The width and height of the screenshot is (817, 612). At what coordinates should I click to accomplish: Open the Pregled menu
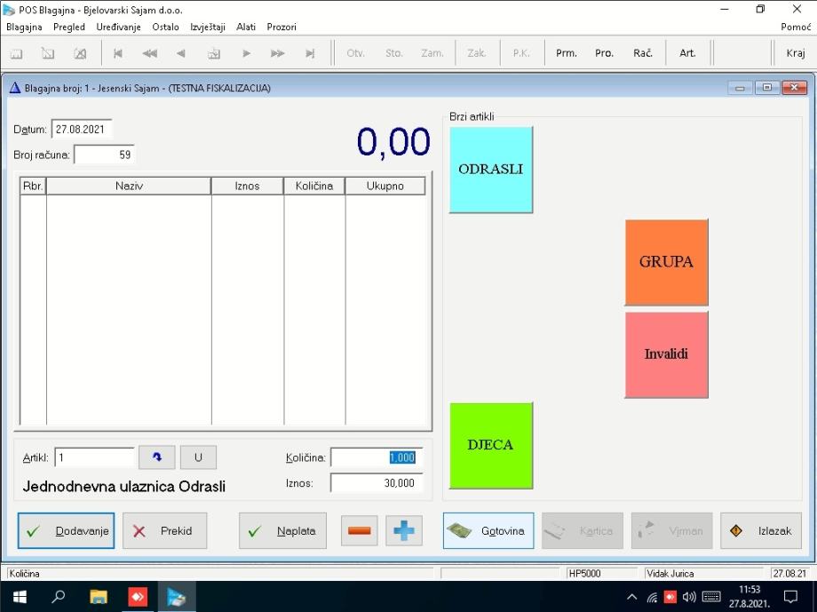(x=69, y=28)
